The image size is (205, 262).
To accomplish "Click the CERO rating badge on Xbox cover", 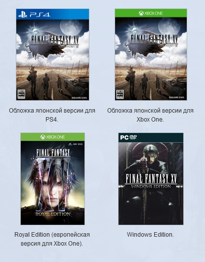I will (120, 94).
